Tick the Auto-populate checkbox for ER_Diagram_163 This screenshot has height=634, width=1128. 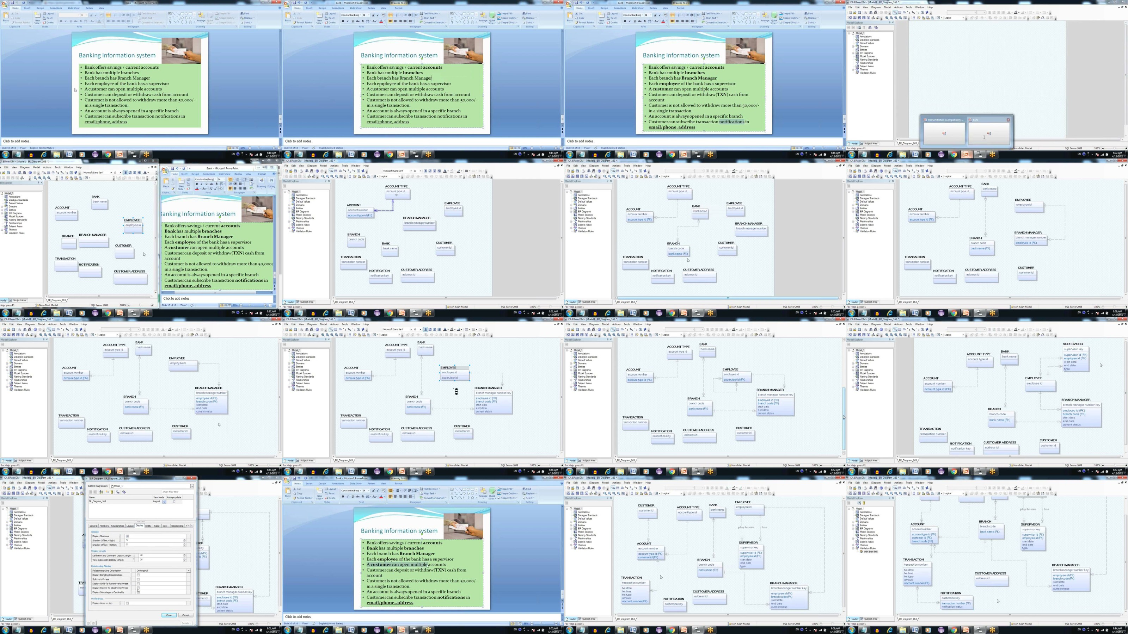(x=174, y=502)
